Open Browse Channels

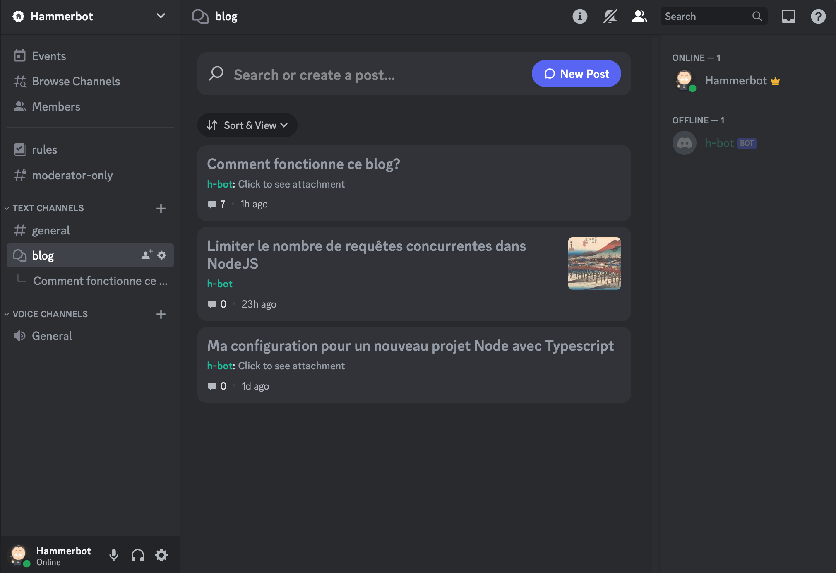90,81
